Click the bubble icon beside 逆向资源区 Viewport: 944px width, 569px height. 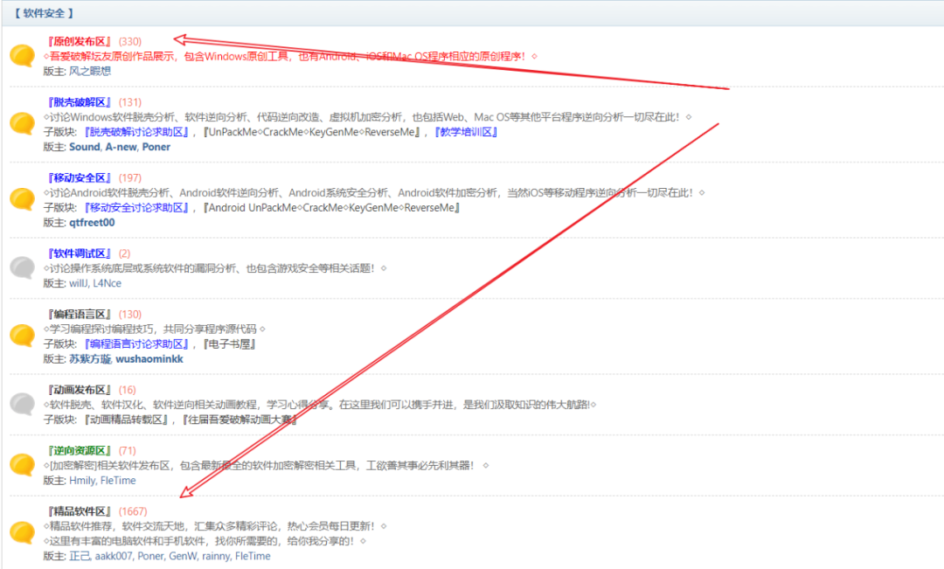pos(22,464)
